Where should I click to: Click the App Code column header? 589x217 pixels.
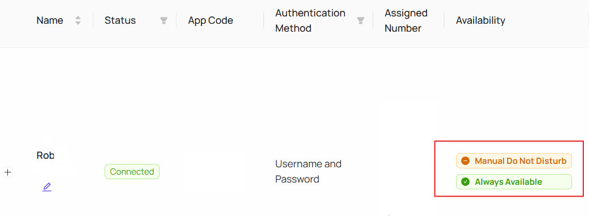(x=210, y=20)
